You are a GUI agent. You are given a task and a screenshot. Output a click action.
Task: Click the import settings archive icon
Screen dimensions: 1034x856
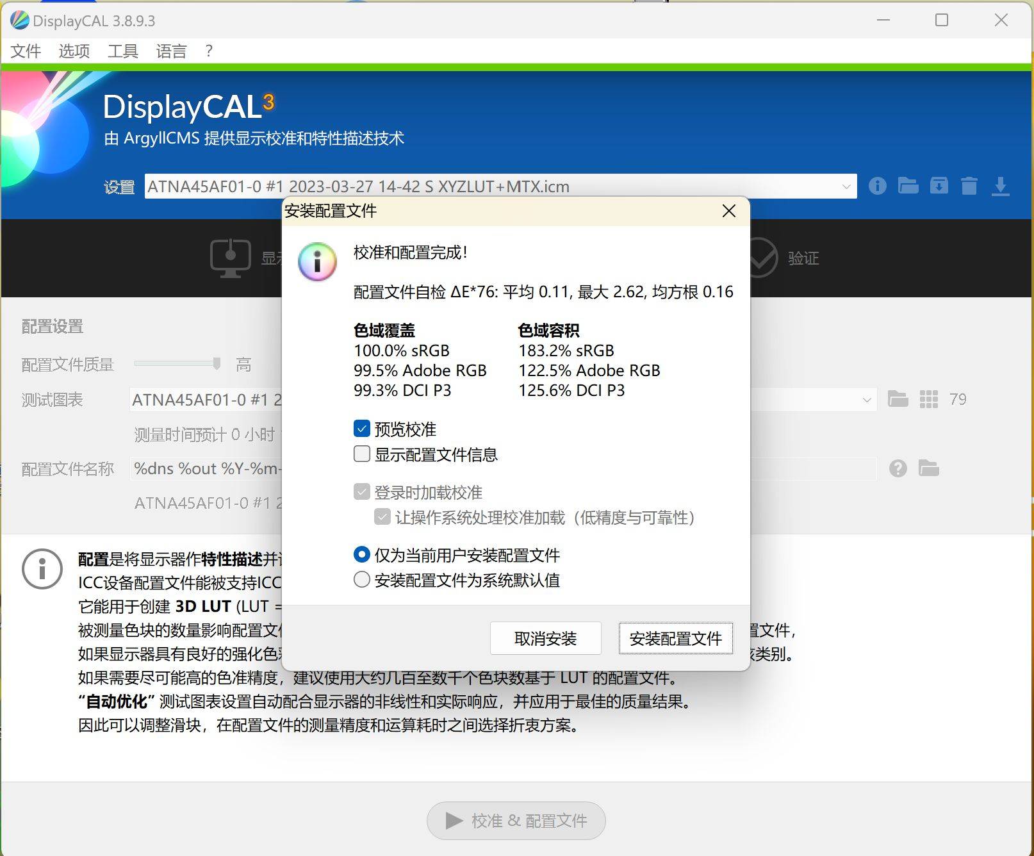939,186
